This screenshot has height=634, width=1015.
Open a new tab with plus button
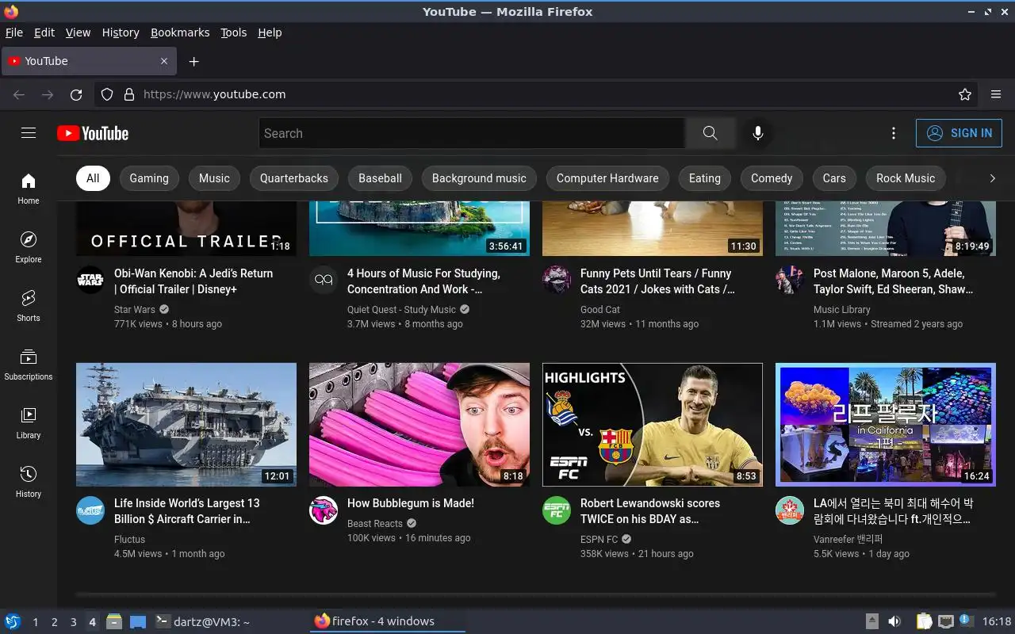point(193,61)
